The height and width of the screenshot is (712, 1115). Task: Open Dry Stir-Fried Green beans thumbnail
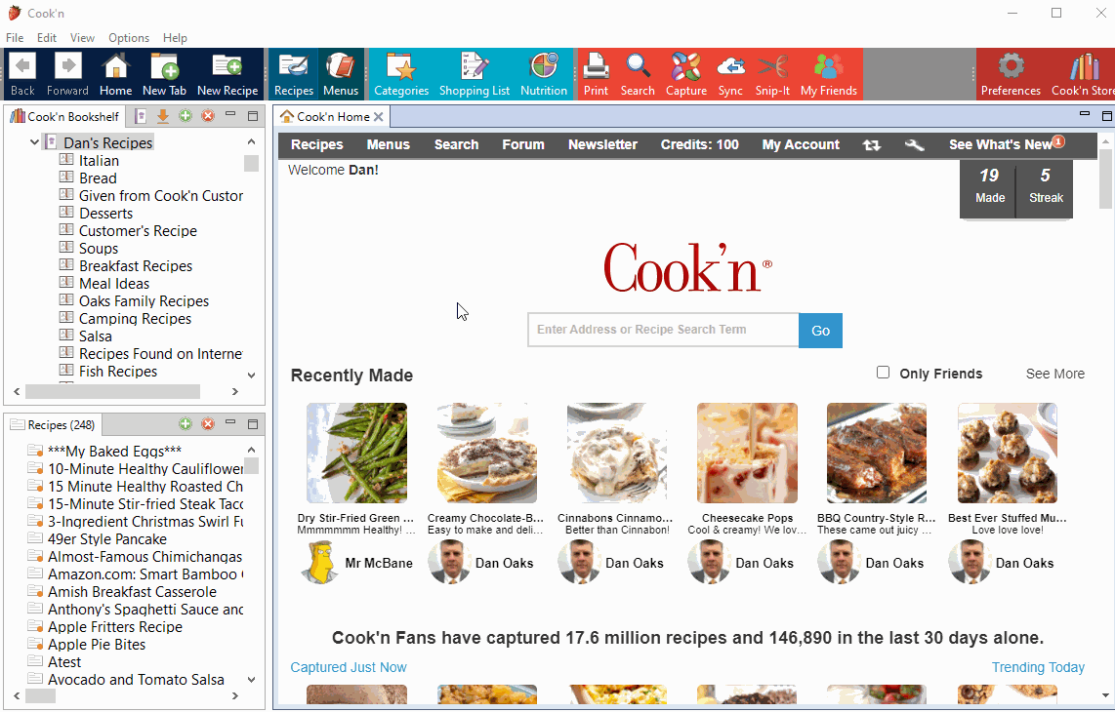(x=356, y=454)
